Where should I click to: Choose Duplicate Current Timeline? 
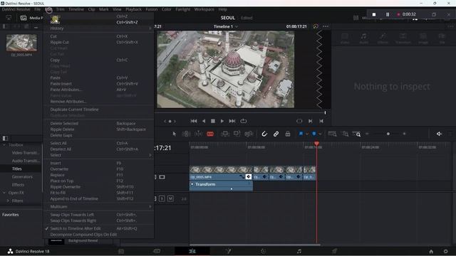tap(99, 110)
